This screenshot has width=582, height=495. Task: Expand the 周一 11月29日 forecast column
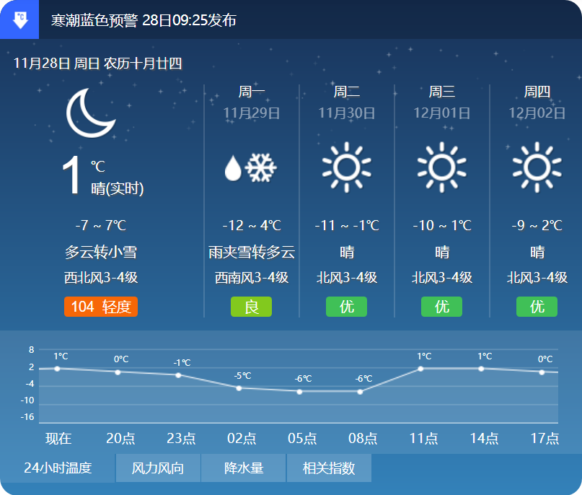point(251,101)
